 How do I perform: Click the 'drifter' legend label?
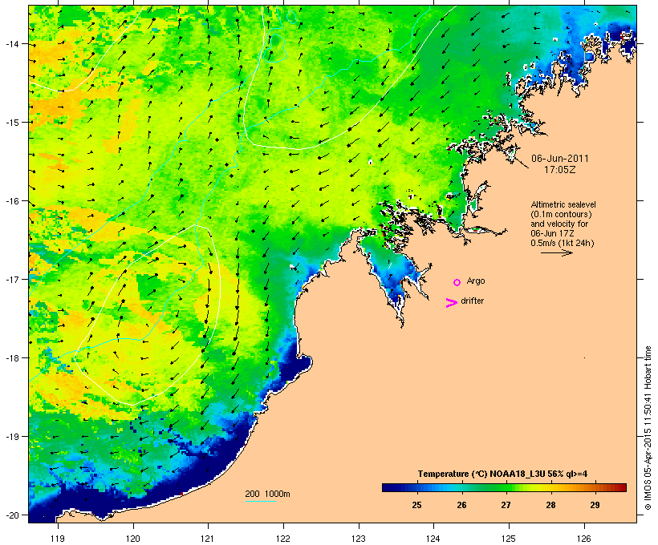(472, 301)
